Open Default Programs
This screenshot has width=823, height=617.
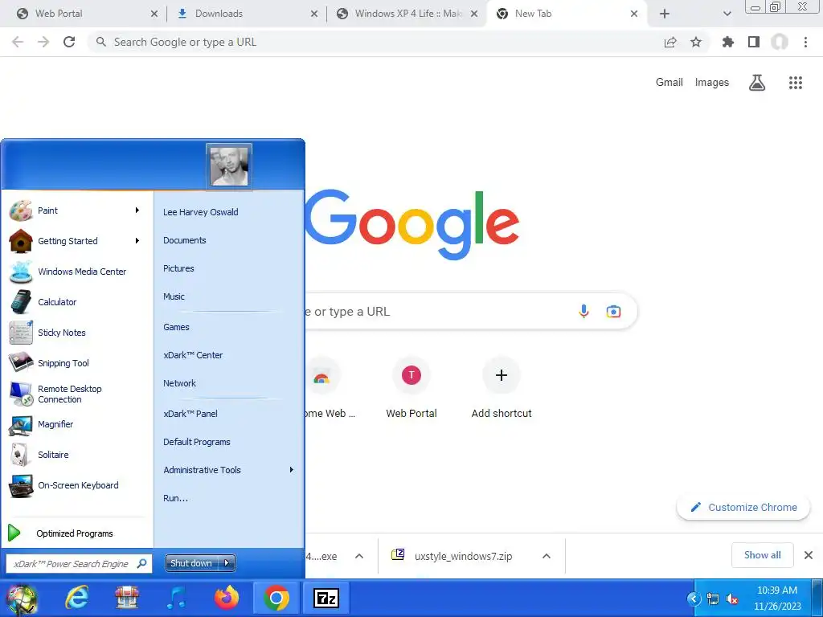[x=196, y=442]
